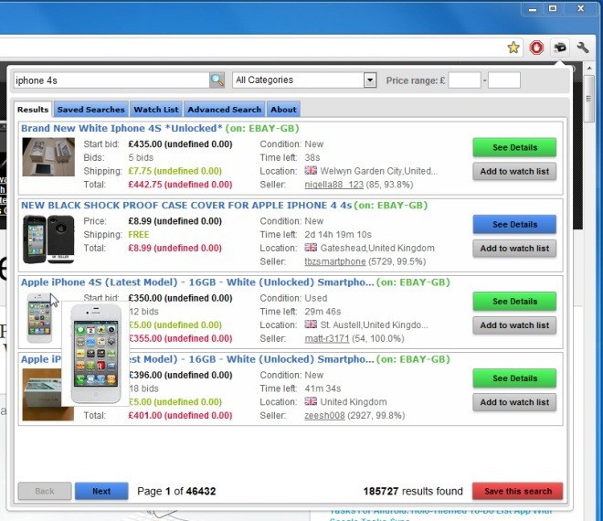Open seller nigella88_123 profile
Image resolution: width=603 pixels, height=521 pixels.
pyautogui.click(x=333, y=185)
